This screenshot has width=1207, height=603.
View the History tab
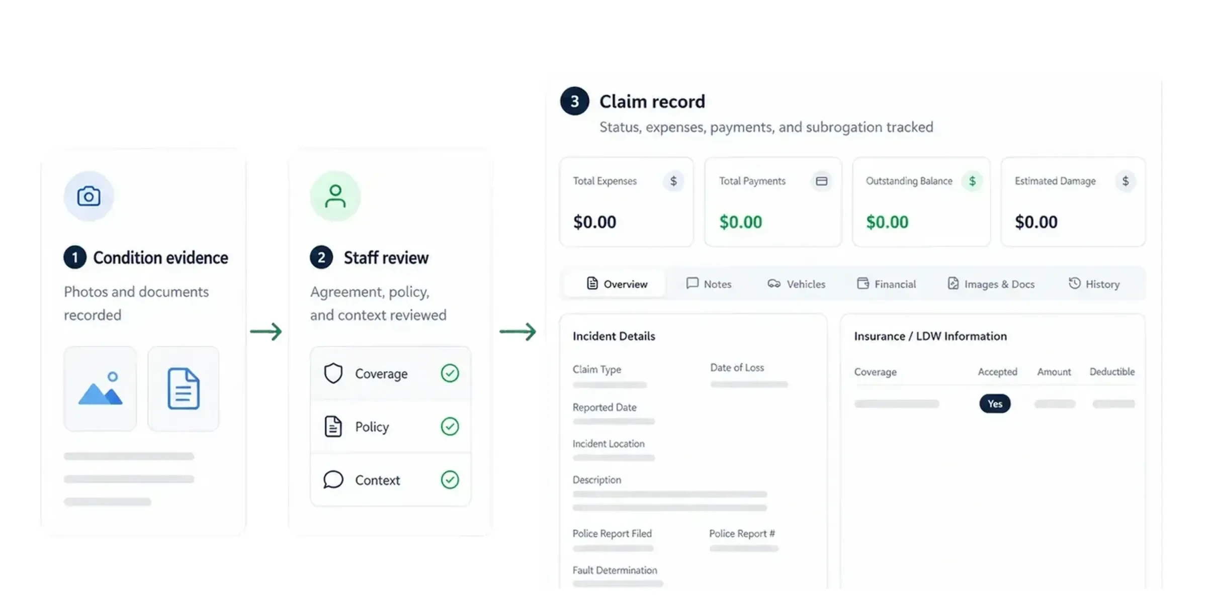pos(1094,284)
